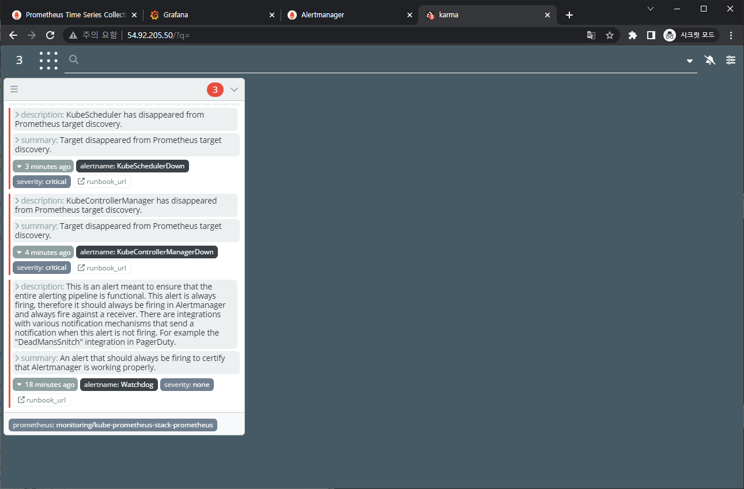The width and height of the screenshot is (744, 489).
Task: Open runbook_url link for KubeSchedulerDown
Action: tap(102, 182)
